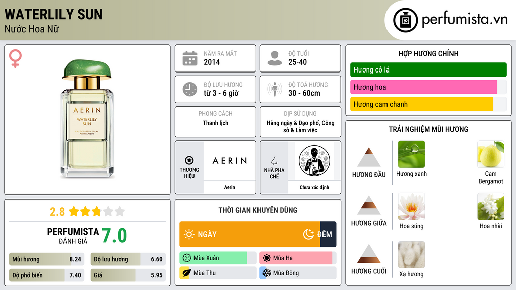Click the Mùi hương 8.24 score bar
This screenshot has height=290, width=516.
coord(46,259)
